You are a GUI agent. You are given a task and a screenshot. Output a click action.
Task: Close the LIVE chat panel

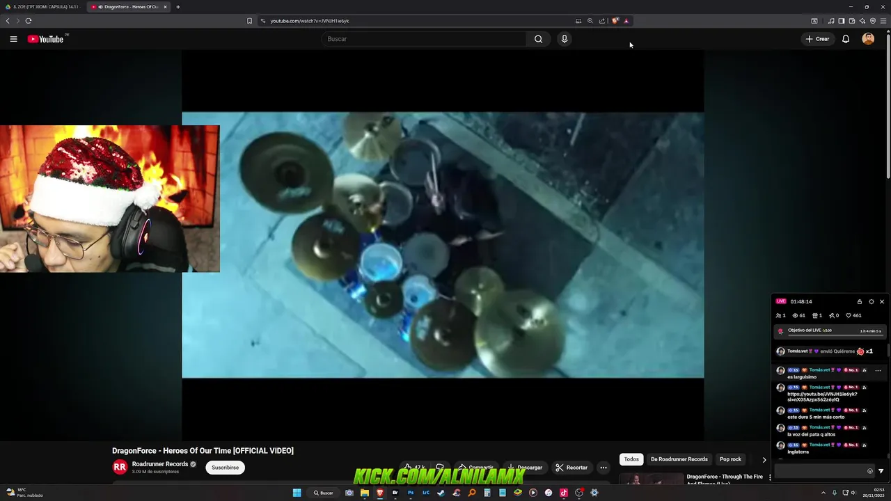point(882,301)
